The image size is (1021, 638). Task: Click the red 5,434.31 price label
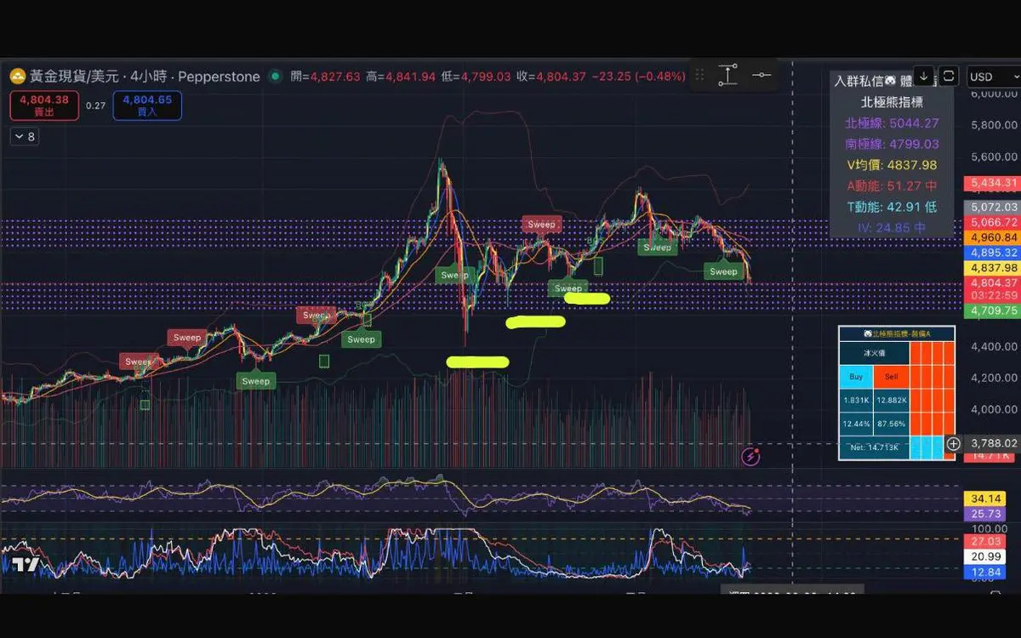(991, 183)
